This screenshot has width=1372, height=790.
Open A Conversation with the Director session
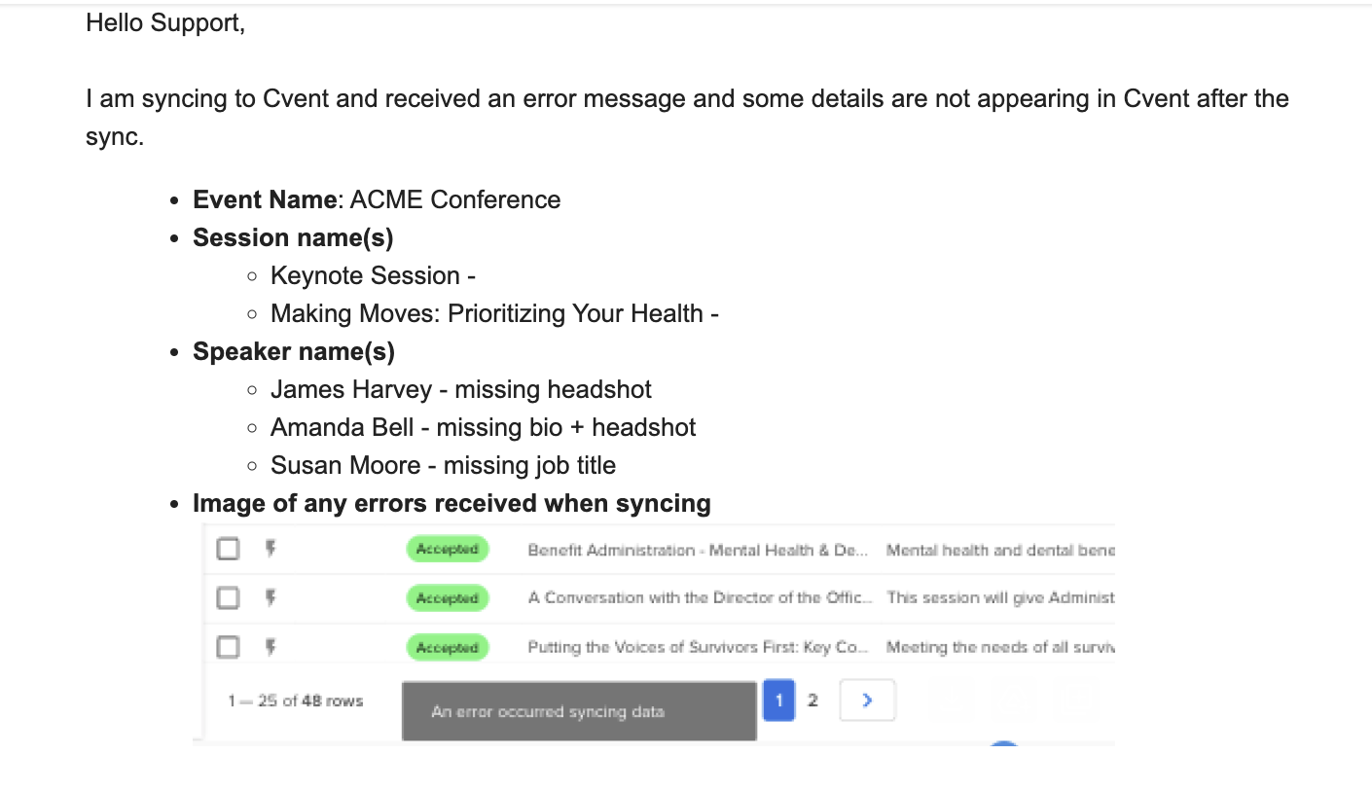[x=701, y=598]
